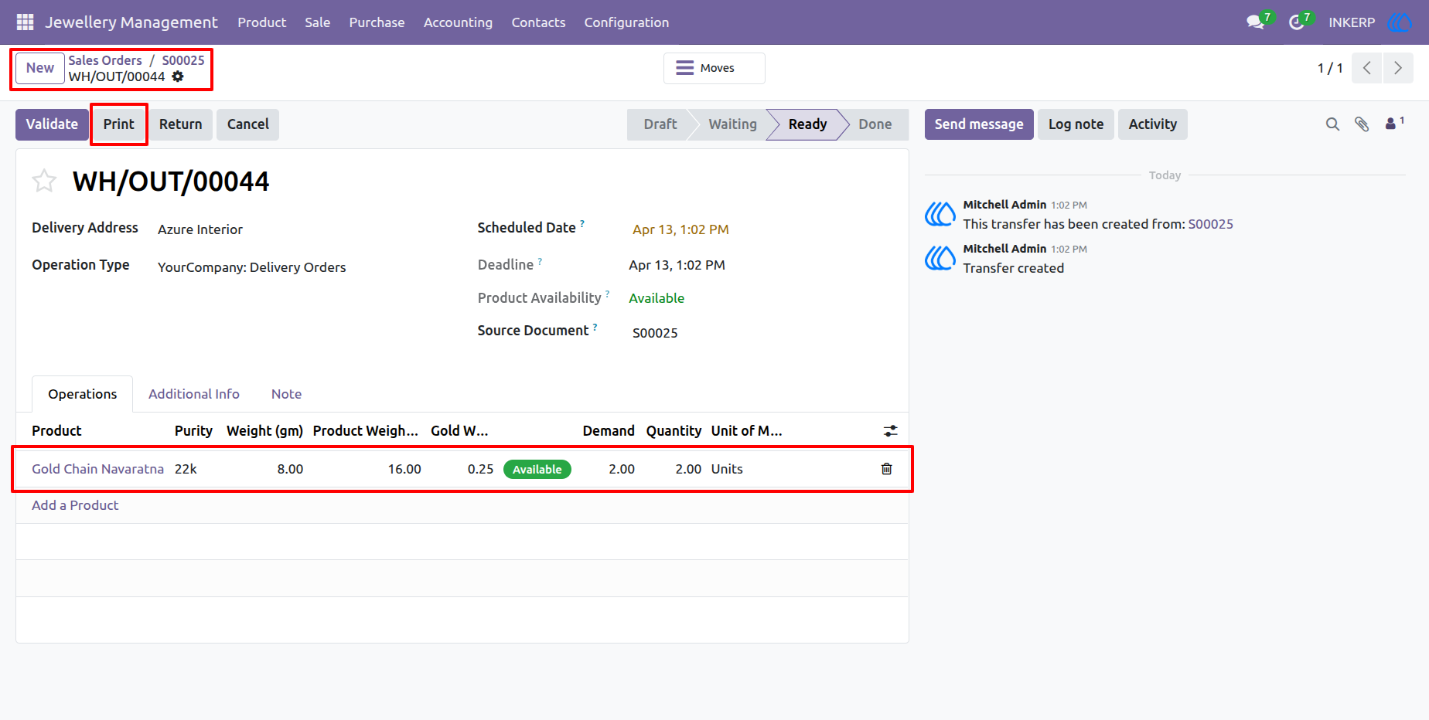Go to next record arrow
The width and height of the screenshot is (1429, 720).
[1398, 68]
